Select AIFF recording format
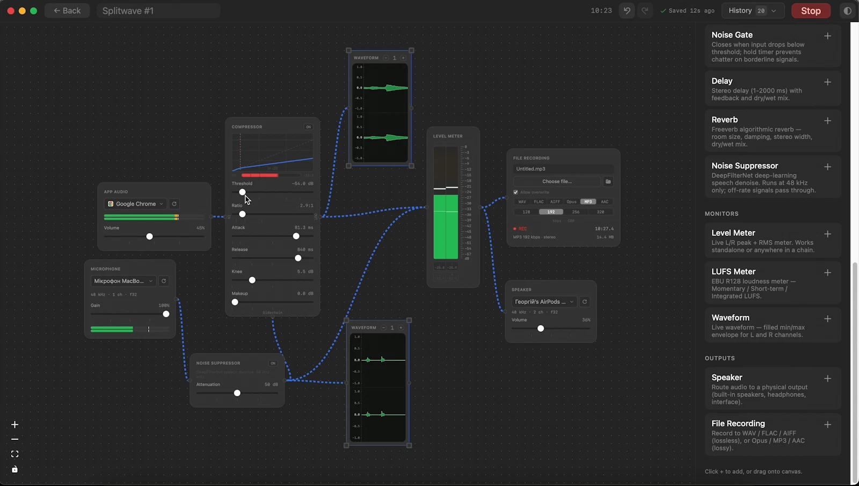The image size is (859, 486). coord(555,202)
